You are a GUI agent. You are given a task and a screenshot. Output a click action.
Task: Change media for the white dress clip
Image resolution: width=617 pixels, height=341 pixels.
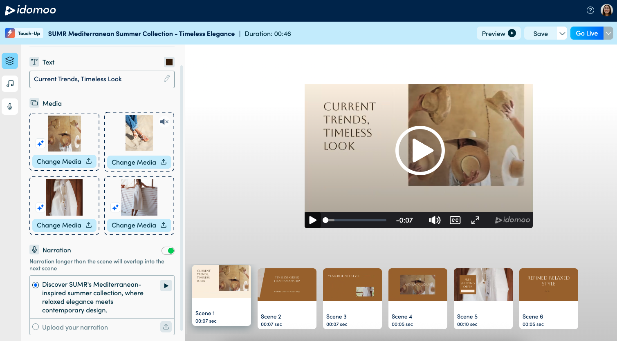click(x=64, y=225)
